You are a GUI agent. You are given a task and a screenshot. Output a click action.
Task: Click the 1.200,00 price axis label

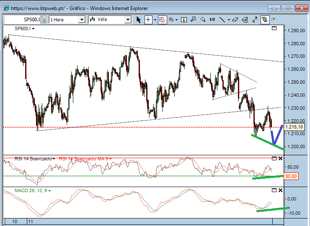coord(296,146)
